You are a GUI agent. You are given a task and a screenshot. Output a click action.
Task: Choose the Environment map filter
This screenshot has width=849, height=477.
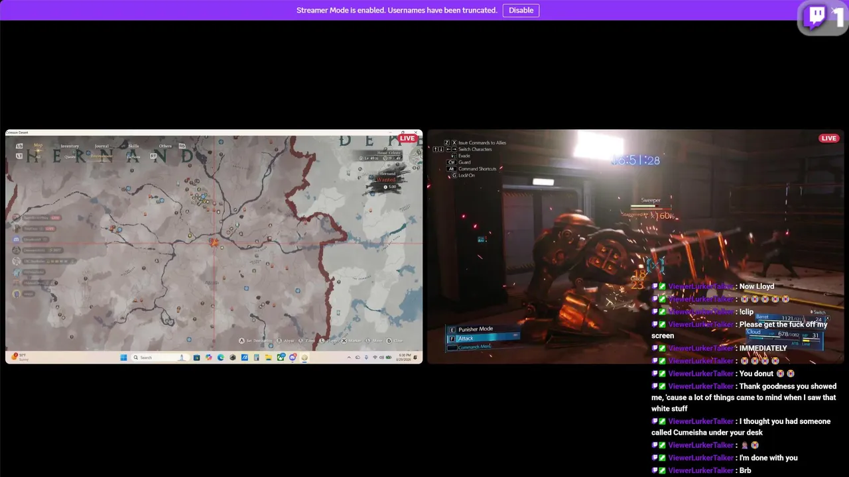[x=101, y=156]
